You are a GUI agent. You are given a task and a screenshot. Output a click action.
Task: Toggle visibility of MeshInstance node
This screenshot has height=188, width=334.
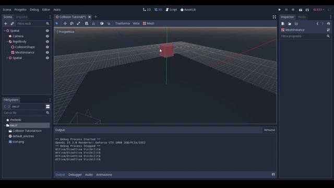pos(47,52)
